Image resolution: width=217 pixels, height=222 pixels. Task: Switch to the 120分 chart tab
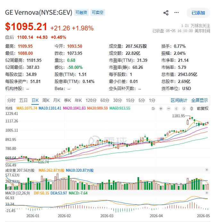click(x=91, y=100)
